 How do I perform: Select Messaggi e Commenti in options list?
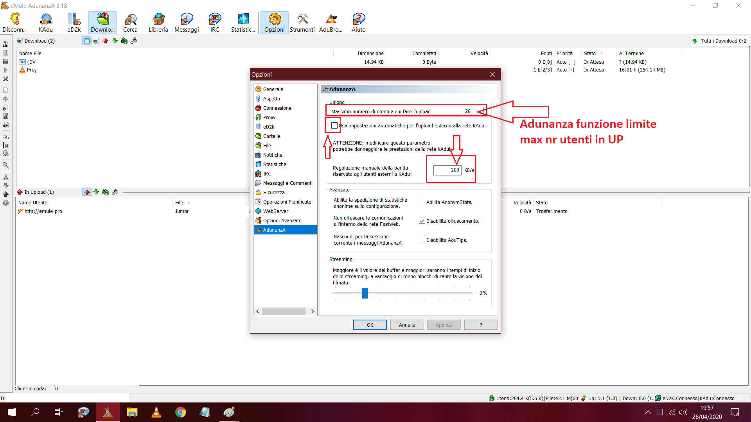click(x=287, y=183)
